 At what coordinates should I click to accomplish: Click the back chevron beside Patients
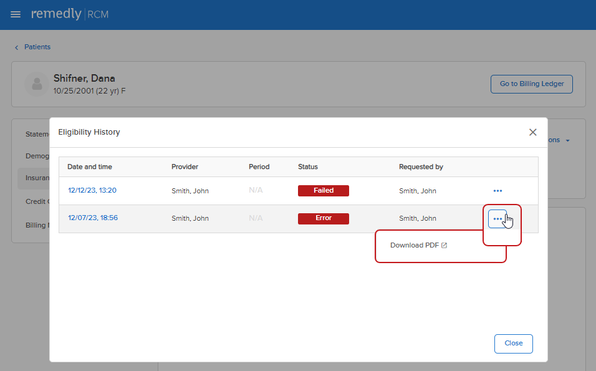pos(16,47)
